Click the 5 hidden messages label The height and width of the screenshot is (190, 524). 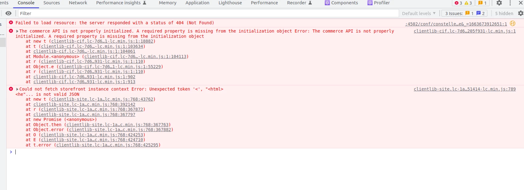[504, 13]
